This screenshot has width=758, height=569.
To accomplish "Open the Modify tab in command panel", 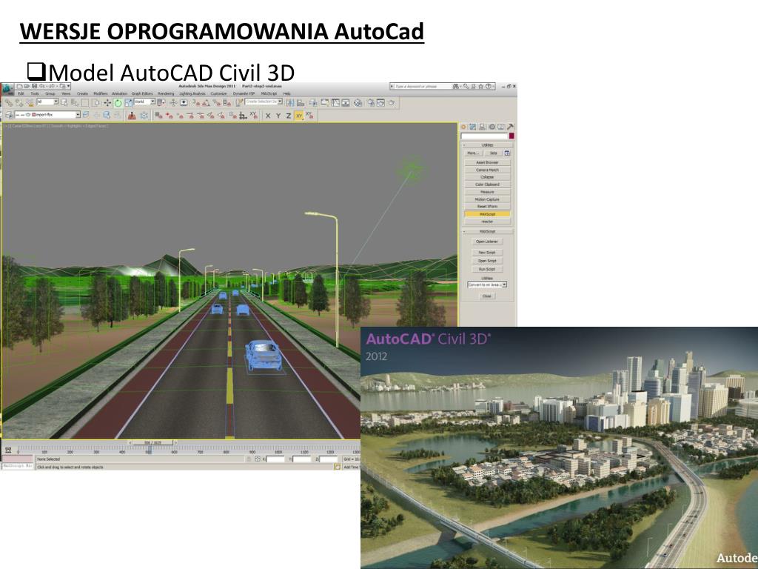I will (473, 127).
